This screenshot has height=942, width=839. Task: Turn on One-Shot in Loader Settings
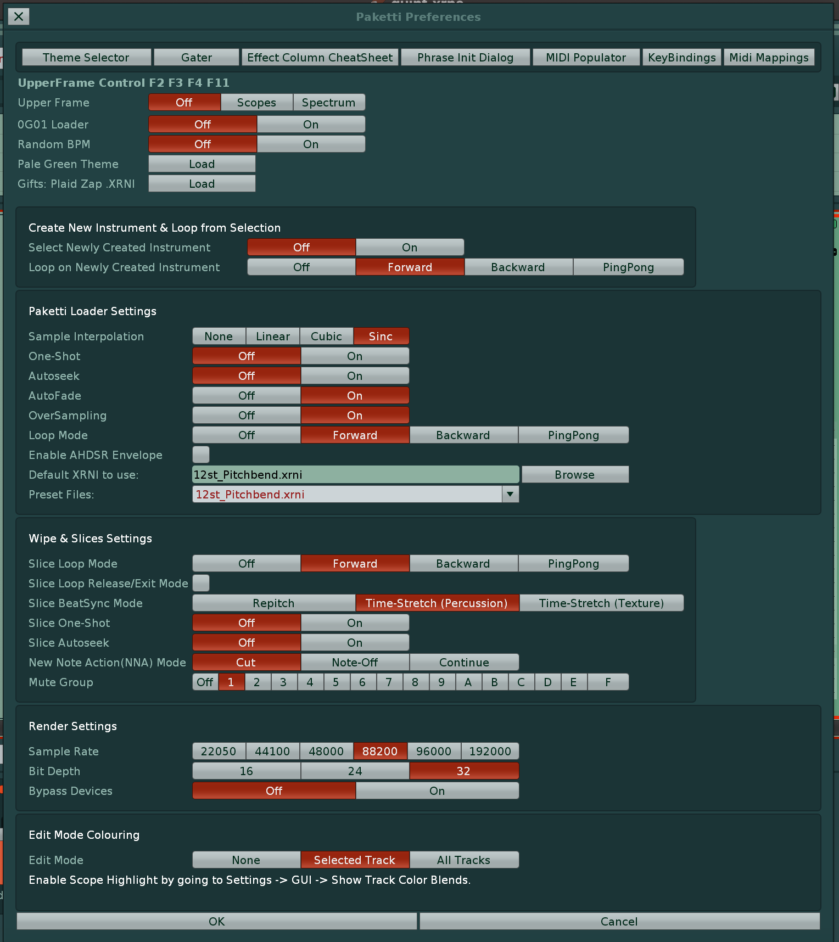click(354, 356)
